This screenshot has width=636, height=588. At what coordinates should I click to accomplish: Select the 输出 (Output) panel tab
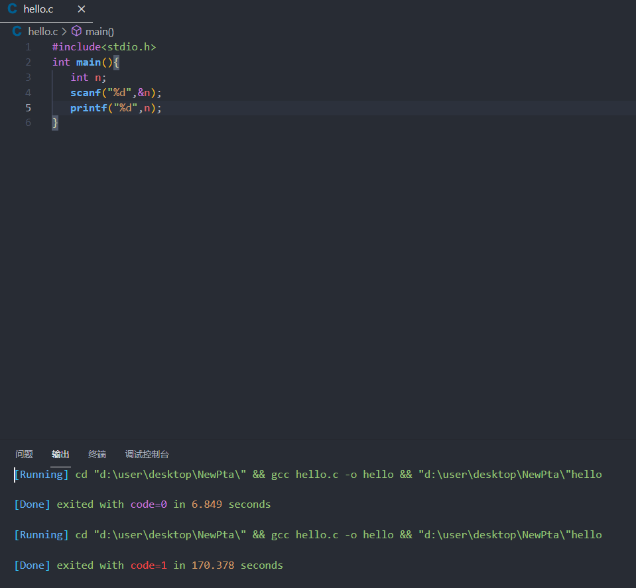tap(60, 454)
